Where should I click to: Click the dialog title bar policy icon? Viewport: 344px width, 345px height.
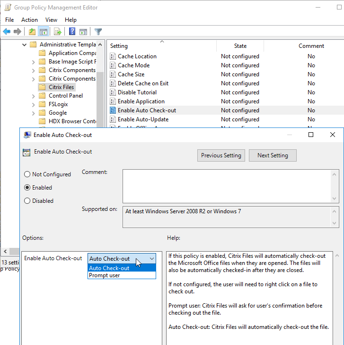[x=27, y=135]
